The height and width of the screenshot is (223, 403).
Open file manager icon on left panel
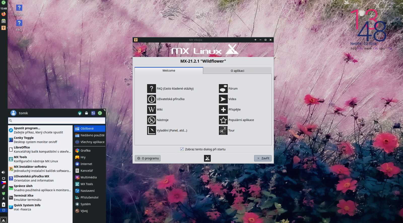[4, 21]
